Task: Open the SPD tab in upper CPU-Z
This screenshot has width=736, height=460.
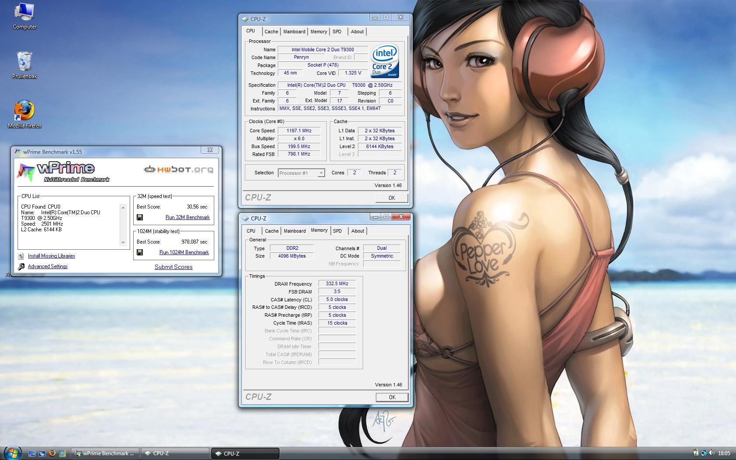Action: point(337,32)
